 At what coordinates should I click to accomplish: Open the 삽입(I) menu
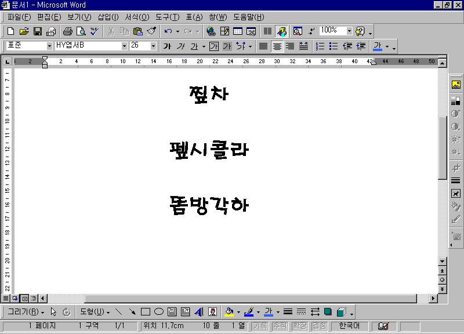tap(108, 17)
